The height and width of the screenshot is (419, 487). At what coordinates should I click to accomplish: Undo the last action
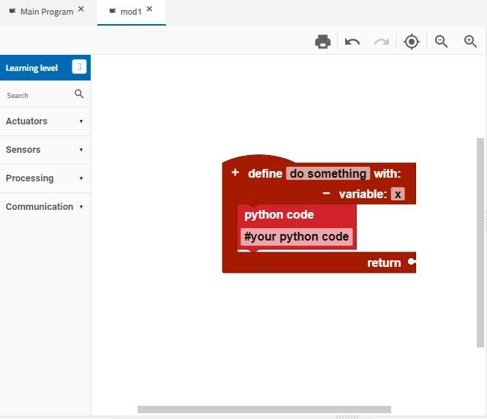[x=352, y=42]
